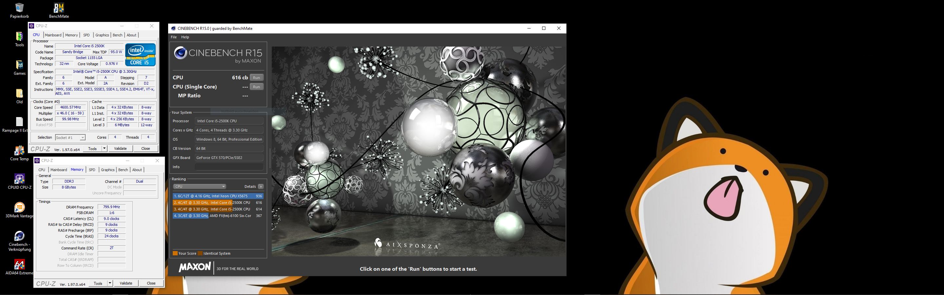Click the CPU-Z title icon of top window
This screenshot has width=944, height=295.
31,26
